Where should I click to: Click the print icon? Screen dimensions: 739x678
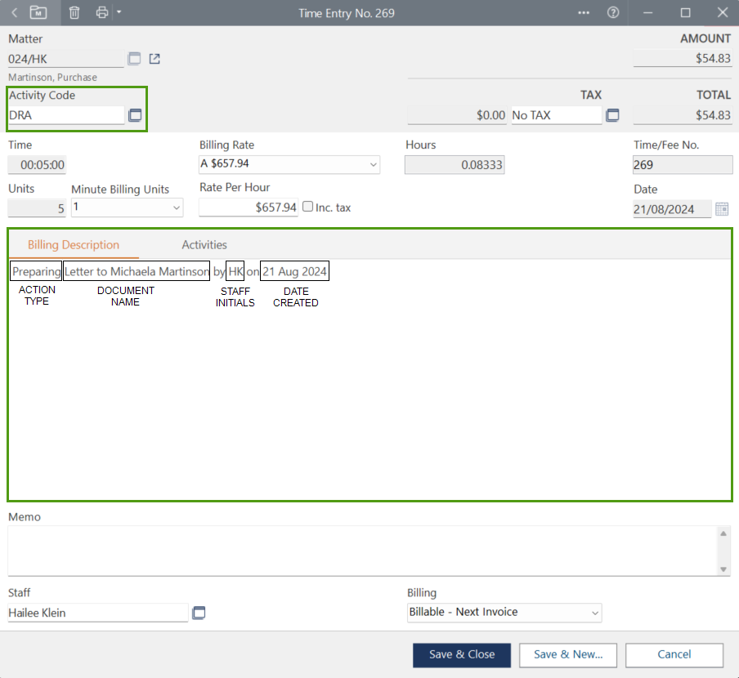102,12
